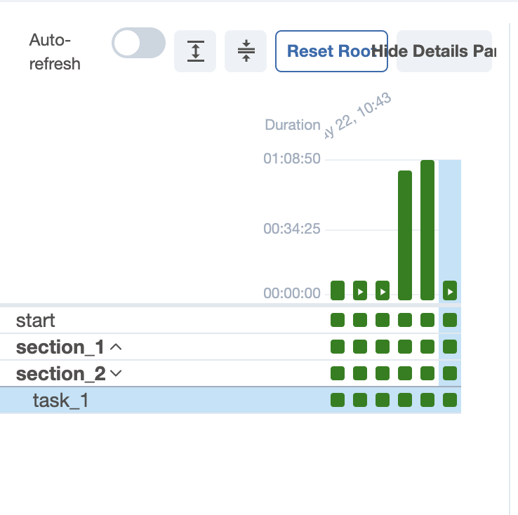Viewport: 518px width, 515px height.
Task: Click the collapse all task groups icon
Action: click(246, 51)
